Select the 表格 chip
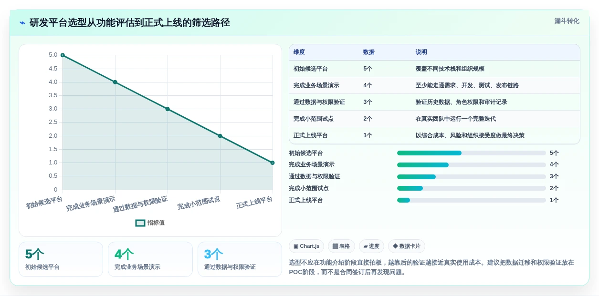The image size is (599, 296). pos(341,246)
